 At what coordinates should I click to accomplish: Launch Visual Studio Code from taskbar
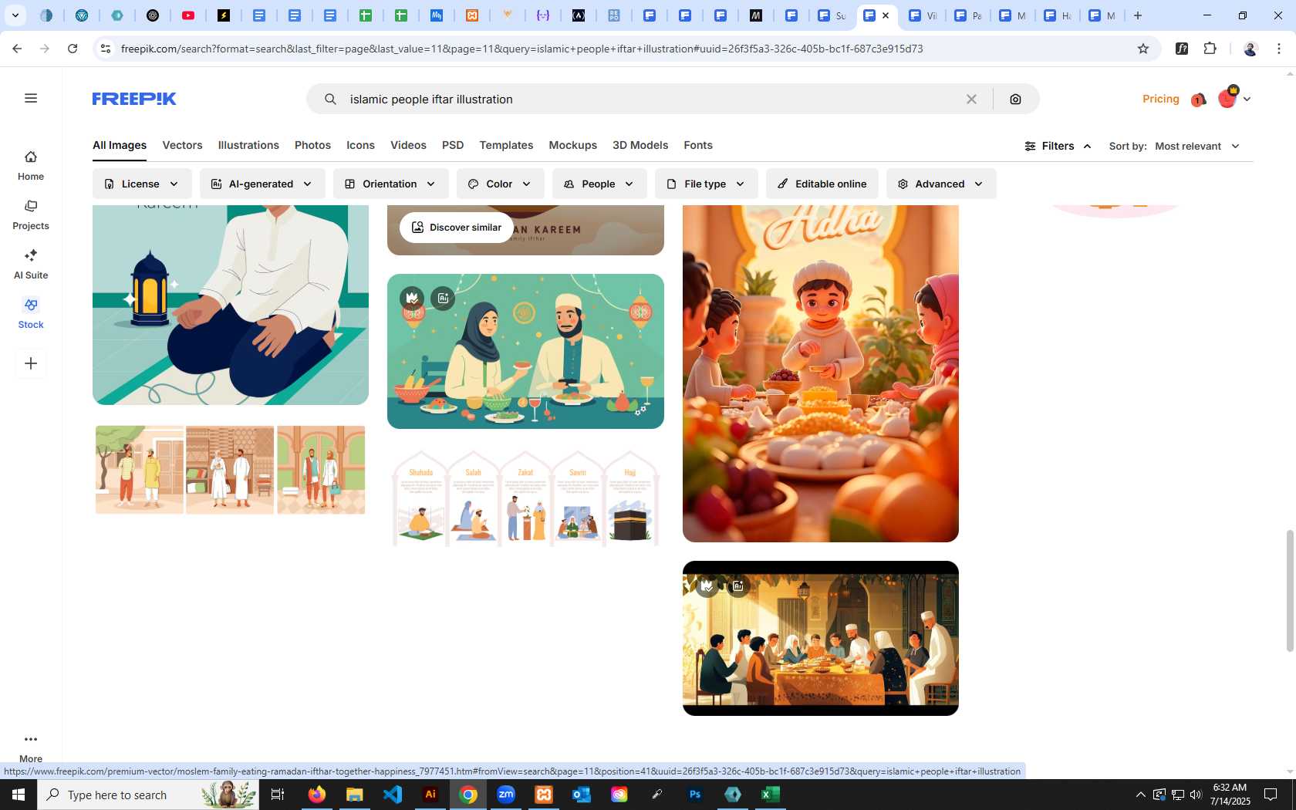[x=393, y=795]
